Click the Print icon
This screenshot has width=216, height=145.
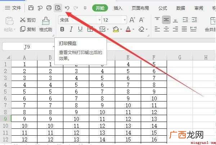click(x=49, y=8)
